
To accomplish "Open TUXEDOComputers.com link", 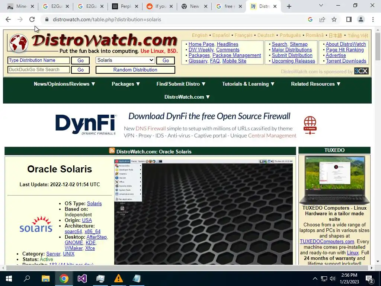I will point(327,241).
